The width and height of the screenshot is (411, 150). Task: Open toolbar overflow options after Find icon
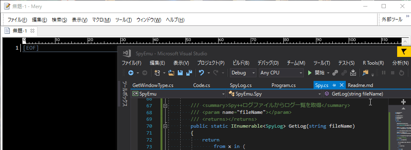(373, 75)
